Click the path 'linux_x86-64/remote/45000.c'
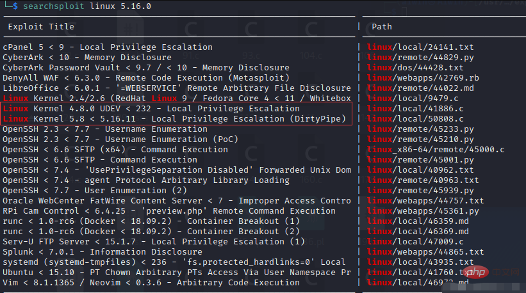 point(436,149)
